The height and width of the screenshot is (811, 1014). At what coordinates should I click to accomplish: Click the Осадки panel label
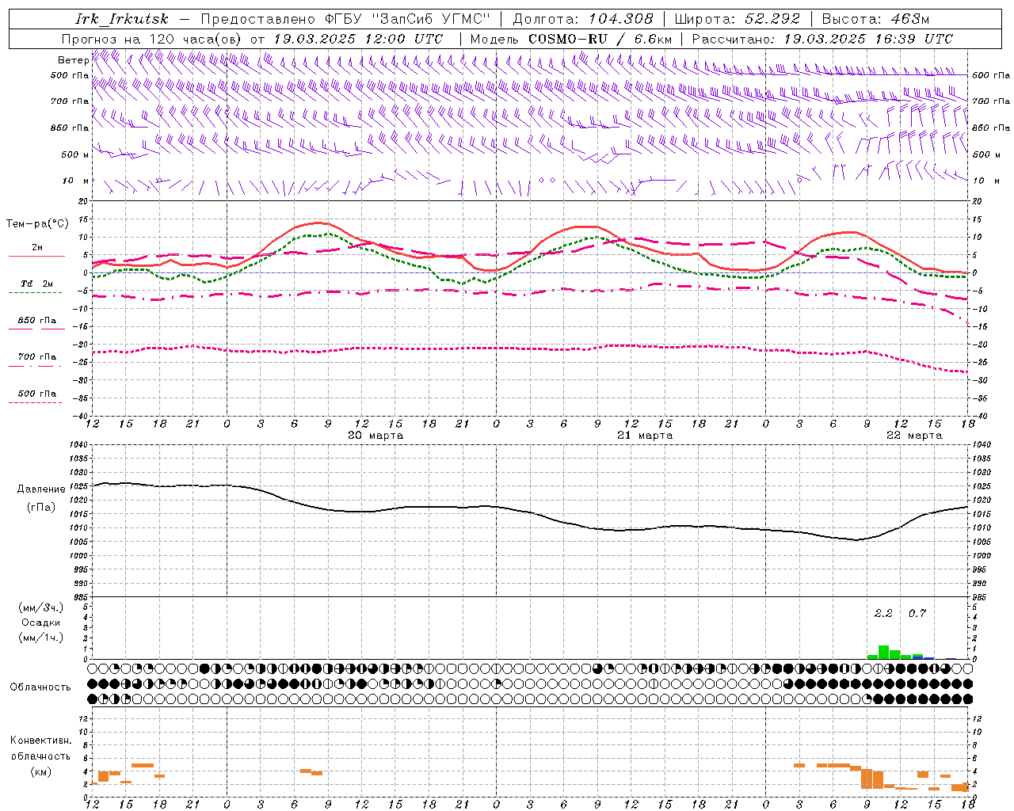coord(41,623)
